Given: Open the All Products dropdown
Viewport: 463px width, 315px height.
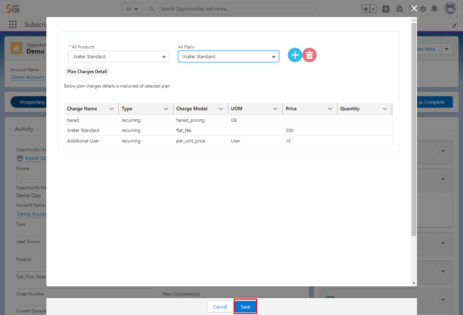Looking at the screenshot, I should [x=119, y=56].
